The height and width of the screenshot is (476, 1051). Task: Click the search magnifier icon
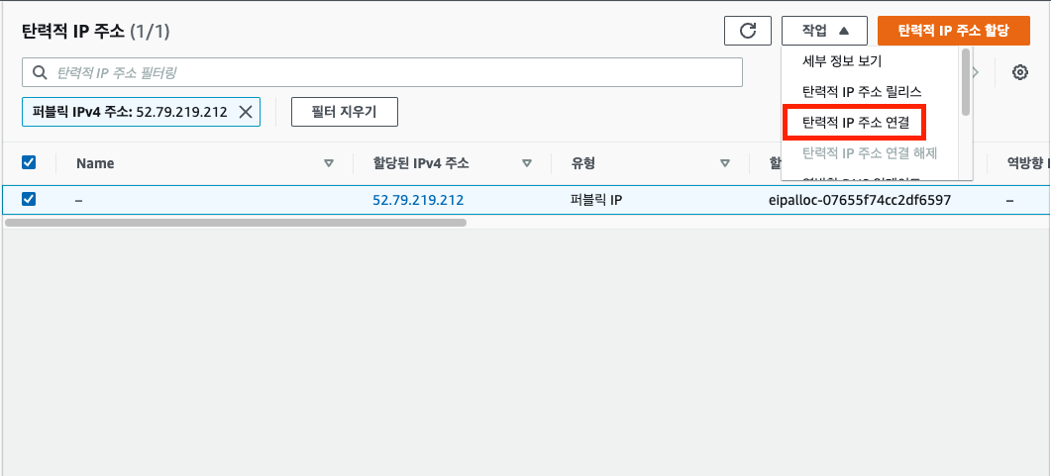(41, 72)
